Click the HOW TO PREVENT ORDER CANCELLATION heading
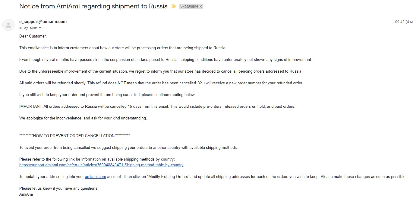Viewport: 413px width, 211px height. point(74,136)
